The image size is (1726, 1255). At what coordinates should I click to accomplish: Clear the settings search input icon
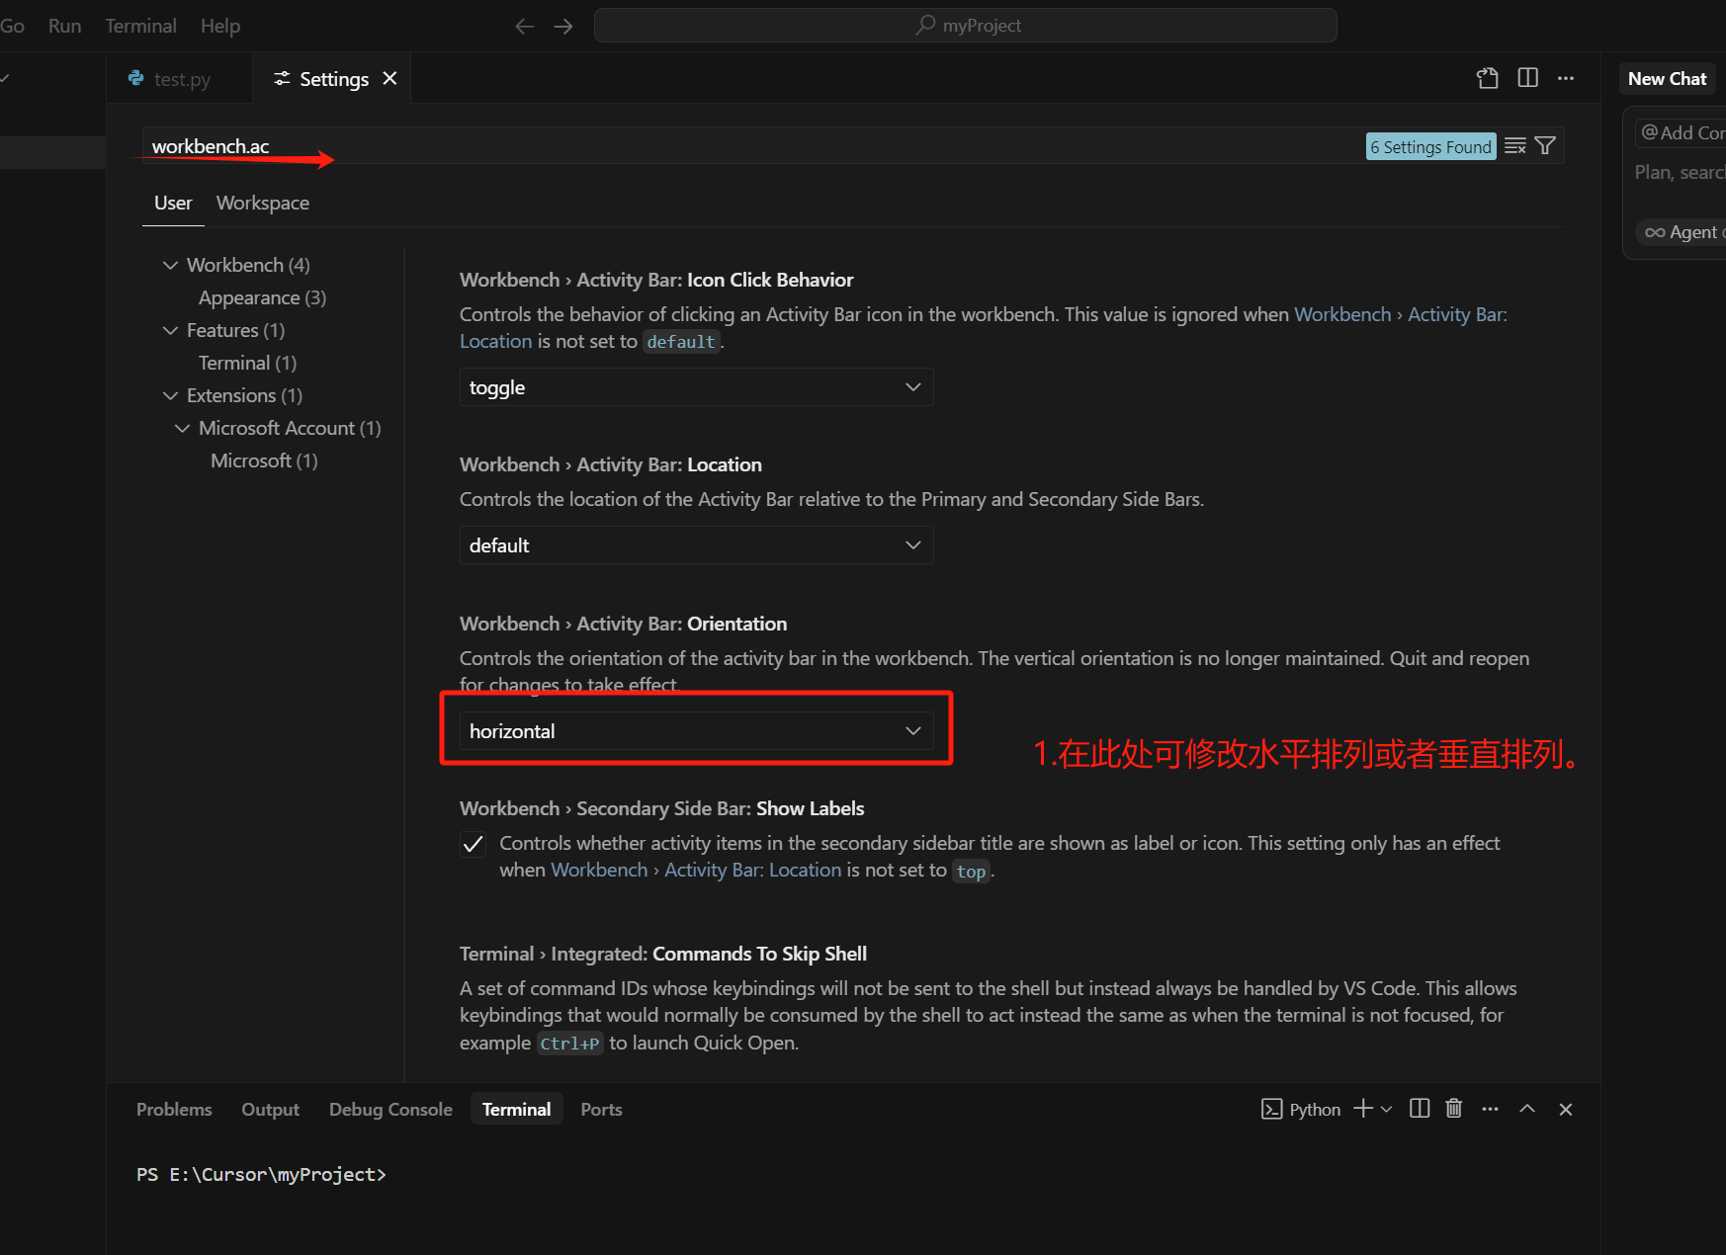click(x=1515, y=145)
